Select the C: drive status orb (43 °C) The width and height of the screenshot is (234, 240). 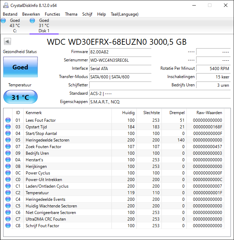point(3,20)
